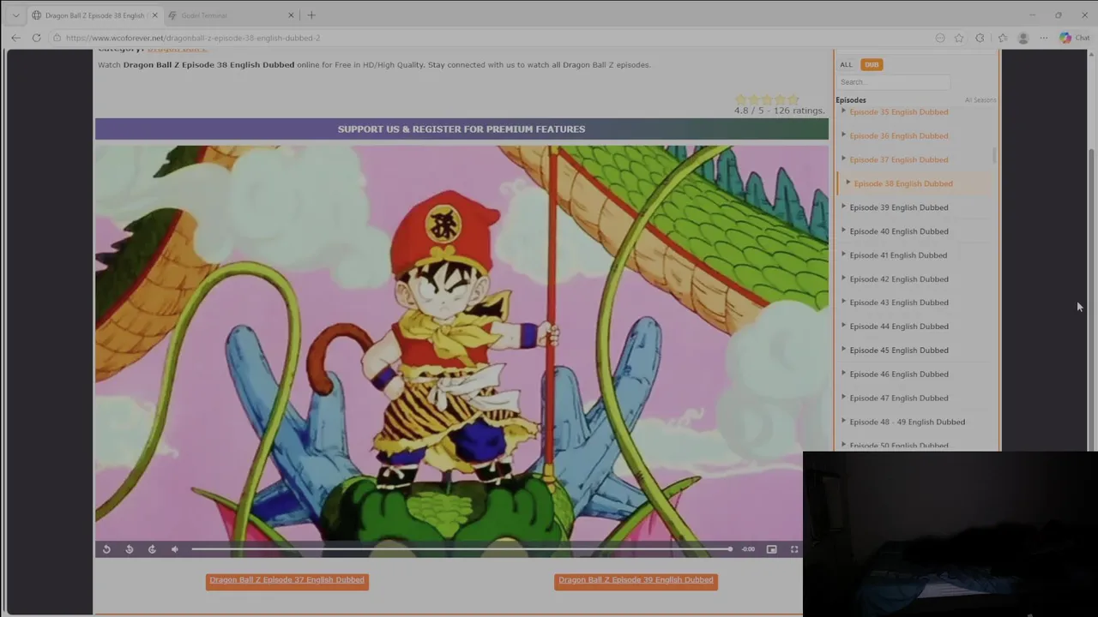
Task: Open Episode 35 English Dubbed
Action: [898, 112]
